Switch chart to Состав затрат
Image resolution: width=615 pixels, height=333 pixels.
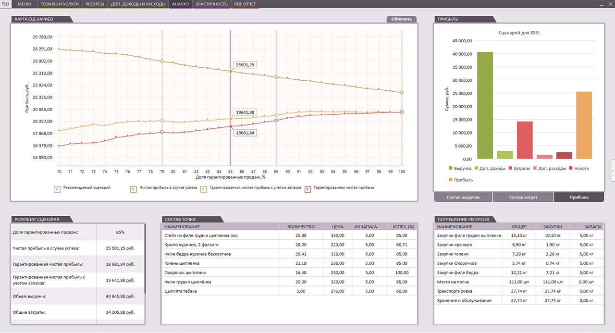click(523, 197)
